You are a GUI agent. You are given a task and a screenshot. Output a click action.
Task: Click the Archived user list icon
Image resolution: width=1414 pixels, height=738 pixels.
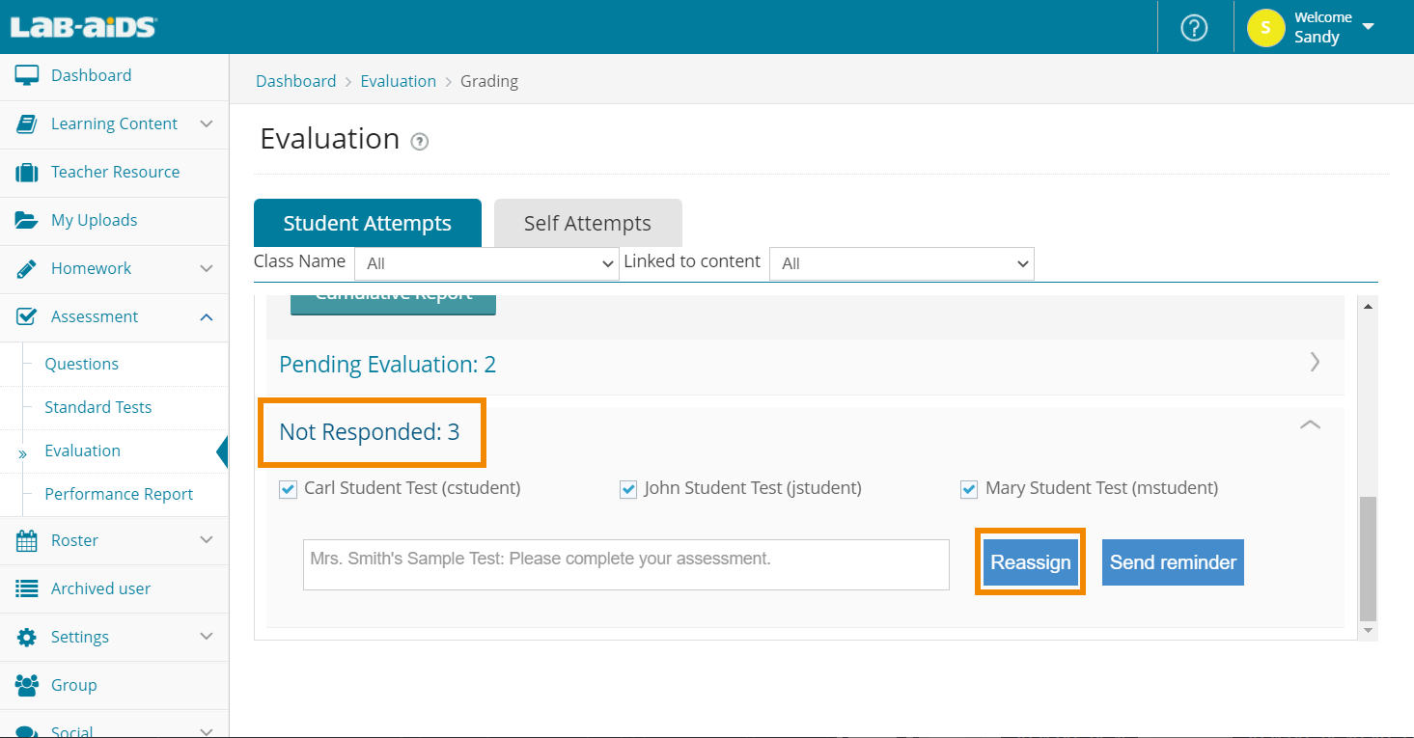click(x=26, y=588)
